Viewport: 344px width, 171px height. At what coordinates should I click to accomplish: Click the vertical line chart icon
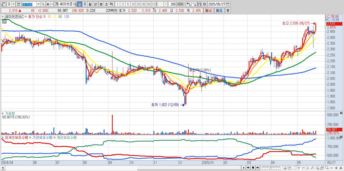[x=308, y=168]
